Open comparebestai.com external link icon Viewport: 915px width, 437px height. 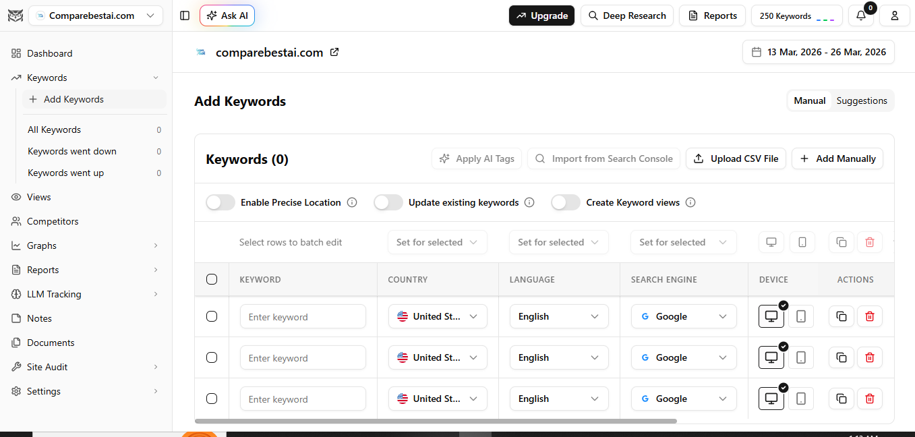(x=334, y=52)
